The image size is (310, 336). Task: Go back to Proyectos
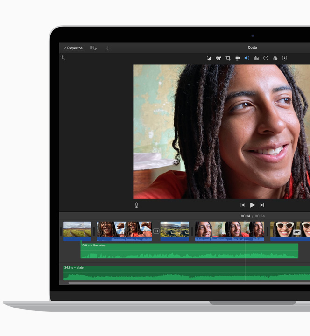73,48
